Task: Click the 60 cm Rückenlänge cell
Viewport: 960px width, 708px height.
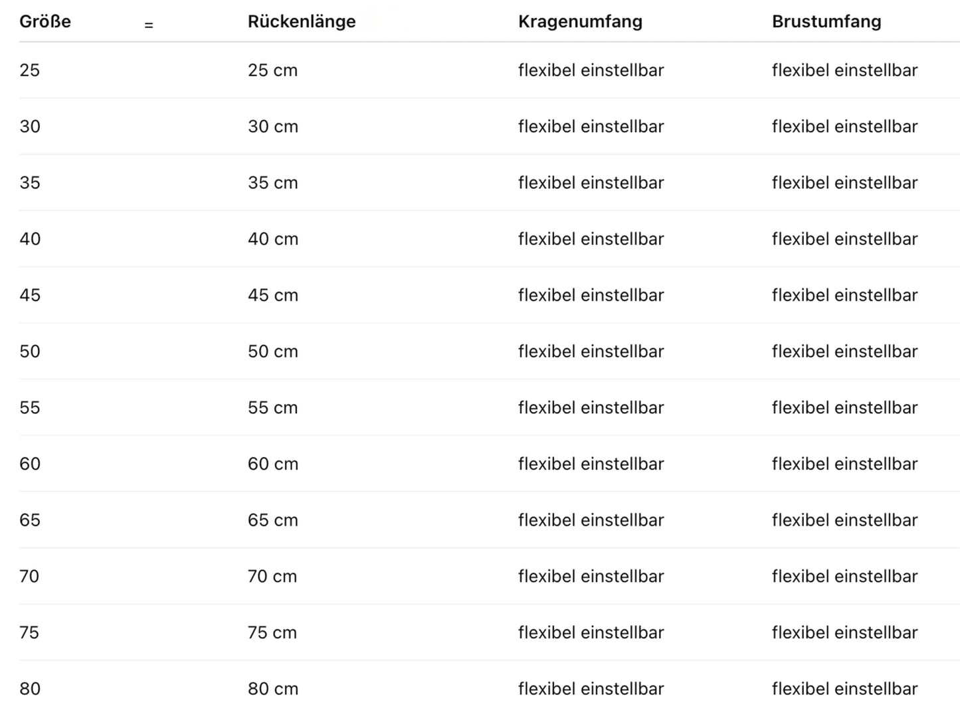Action: 273,464
